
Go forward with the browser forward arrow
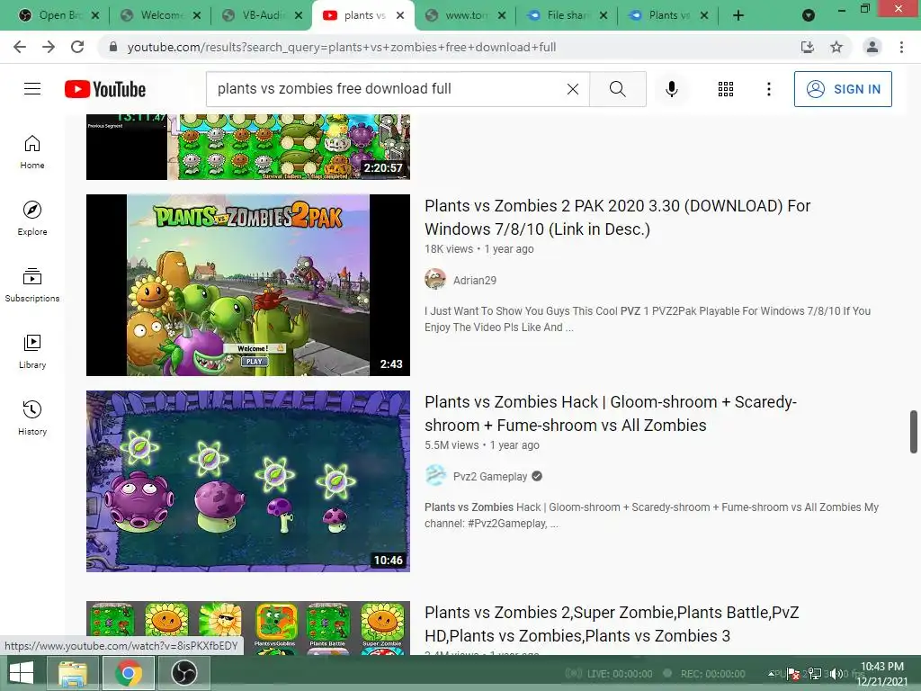click(49, 47)
